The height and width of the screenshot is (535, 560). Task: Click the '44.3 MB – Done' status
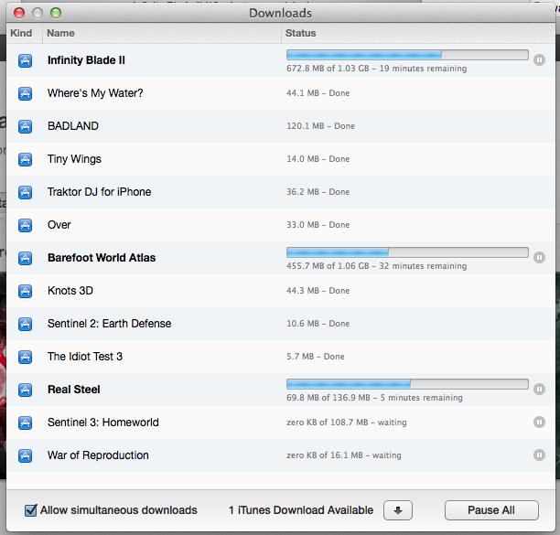tap(318, 291)
